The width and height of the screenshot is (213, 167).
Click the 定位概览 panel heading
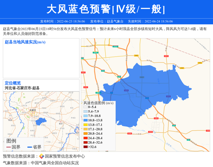coord(13,83)
